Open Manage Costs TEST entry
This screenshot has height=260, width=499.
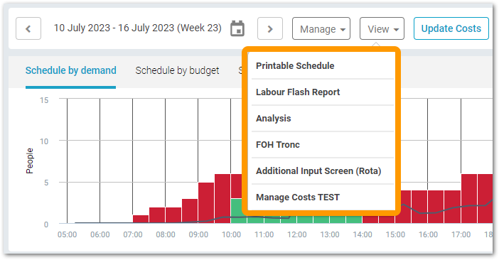tap(323, 197)
